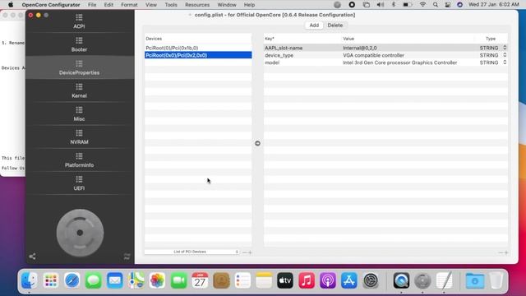The width and height of the screenshot is (526, 296).
Task: Go to the Kernel section
Action: tap(79, 90)
